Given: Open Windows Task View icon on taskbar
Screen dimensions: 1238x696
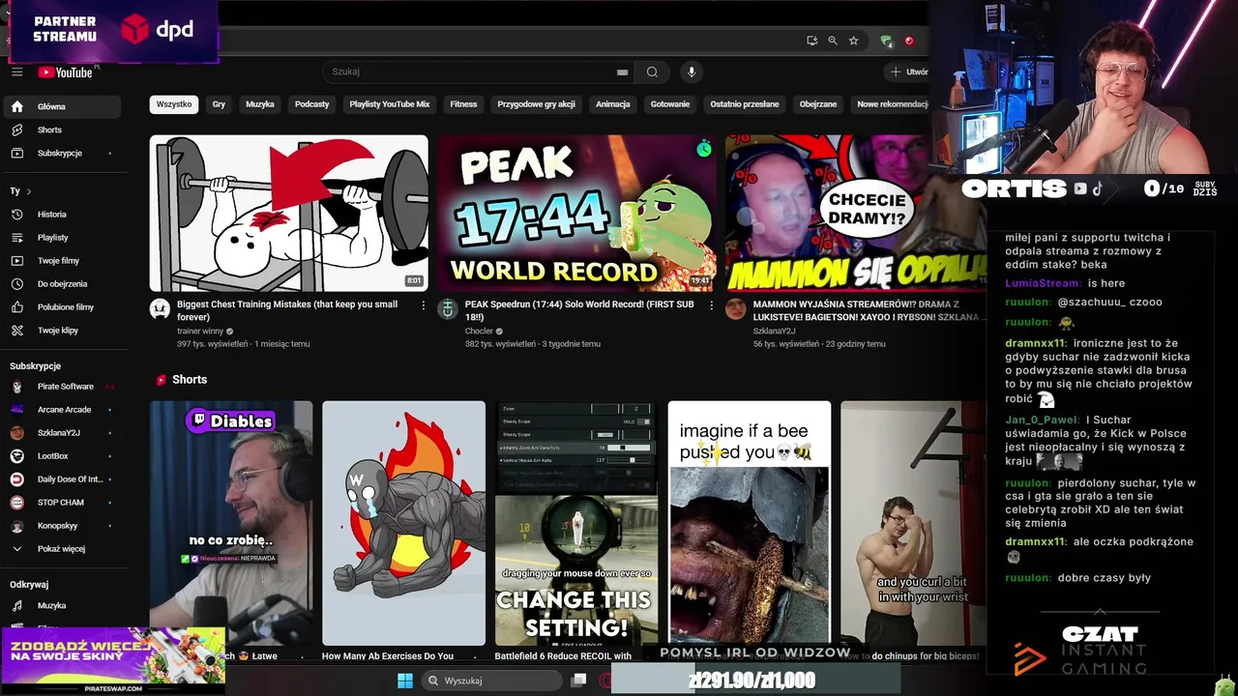Looking at the screenshot, I should [578, 681].
